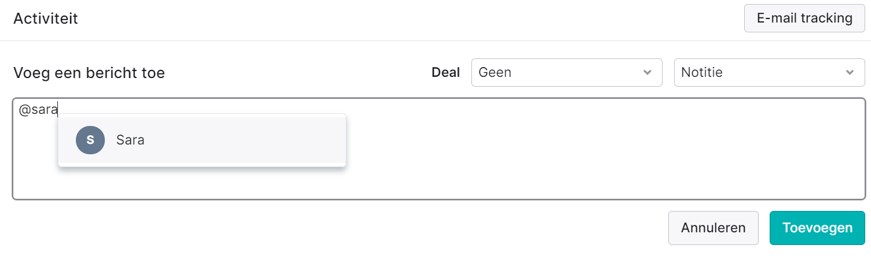Screen dimensions: 871x256
Task: Click the round S avatar icon
Action: 90,140
